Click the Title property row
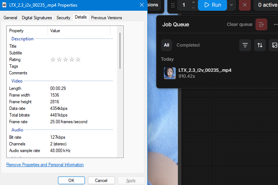 [x=61, y=46]
